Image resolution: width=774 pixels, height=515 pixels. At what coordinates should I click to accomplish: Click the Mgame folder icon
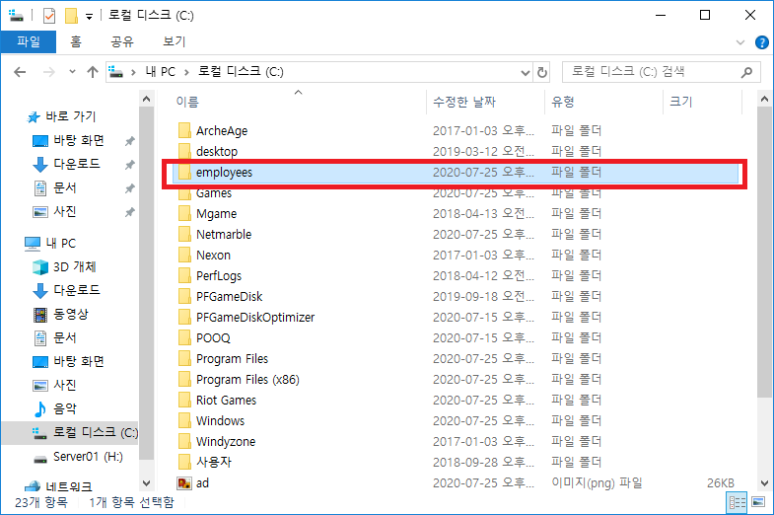click(x=184, y=213)
